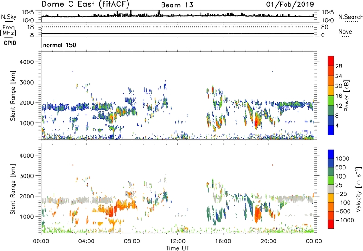Click the red top segment of the power colorbar
Image resolution: width=363 pixels, height=251 pixels.
(331, 61)
